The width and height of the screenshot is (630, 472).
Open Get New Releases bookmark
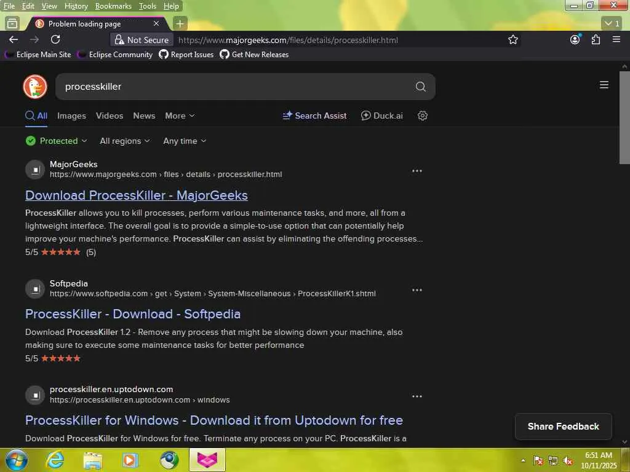(x=254, y=54)
